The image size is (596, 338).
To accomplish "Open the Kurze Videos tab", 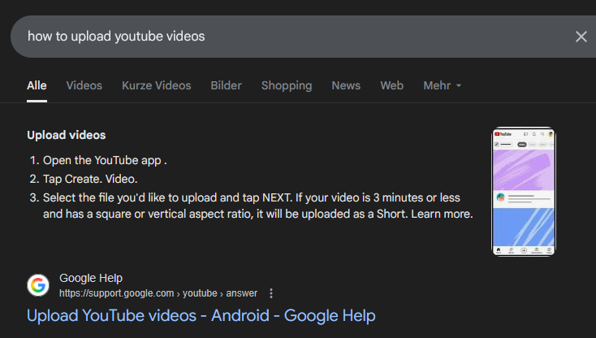I will coord(156,85).
